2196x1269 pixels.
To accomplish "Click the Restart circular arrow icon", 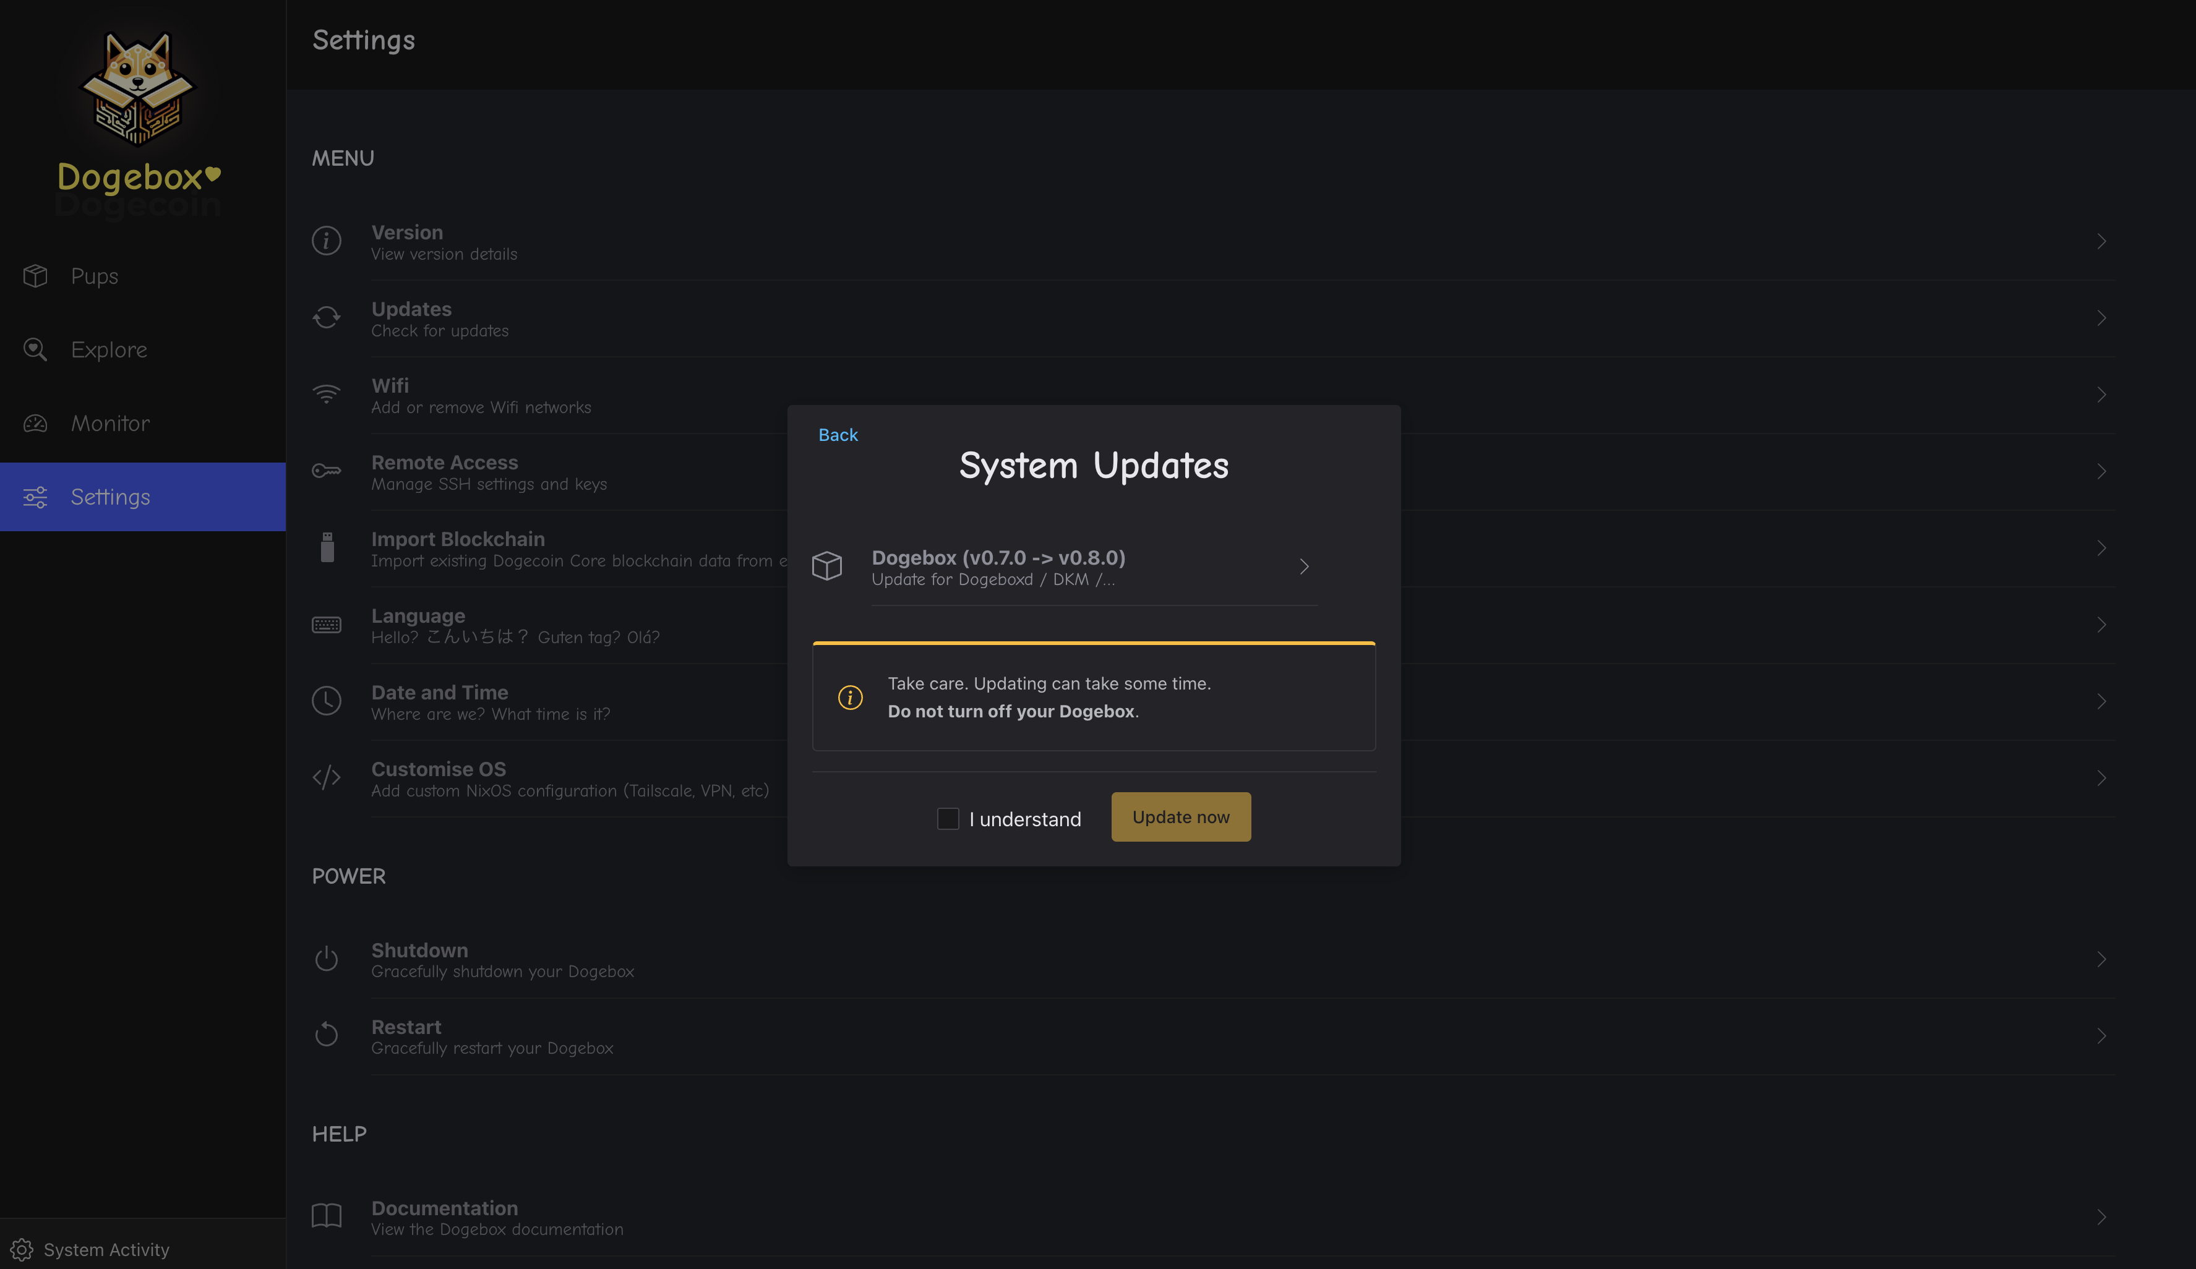I will click(x=326, y=1035).
